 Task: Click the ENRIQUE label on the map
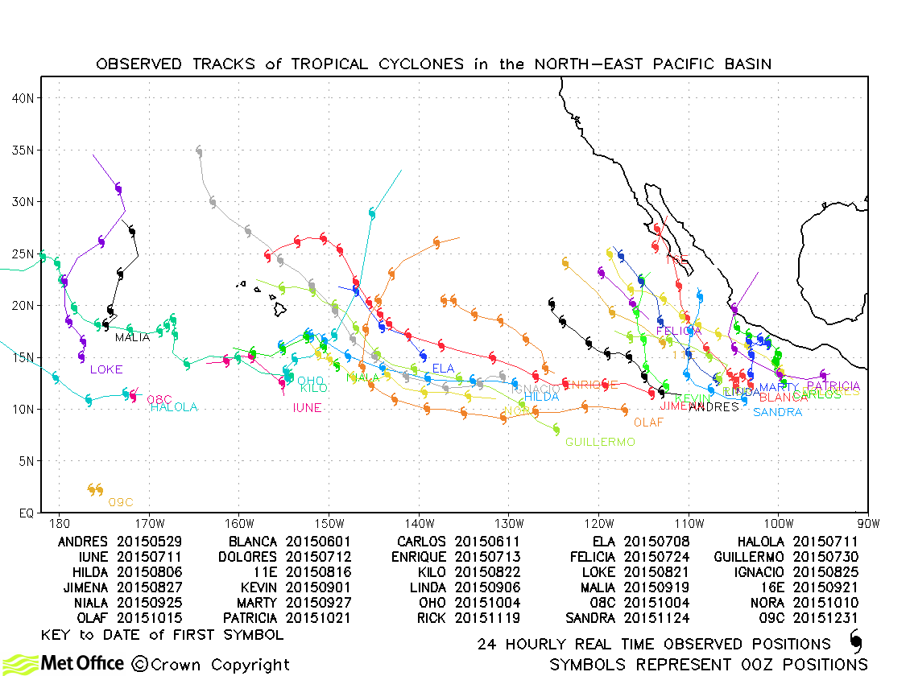click(593, 385)
